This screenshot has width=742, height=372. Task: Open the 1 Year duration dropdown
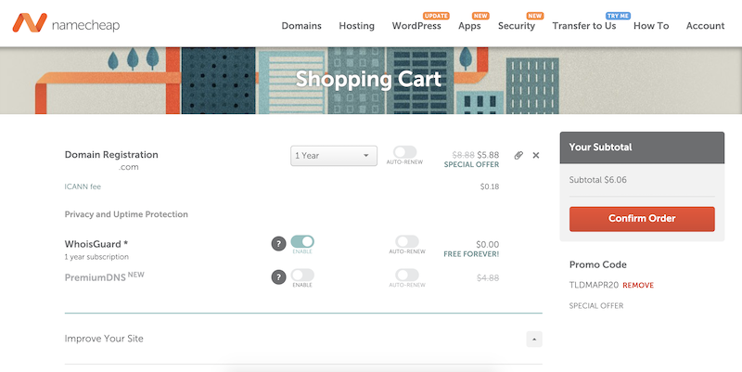click(x=332, y=156)
